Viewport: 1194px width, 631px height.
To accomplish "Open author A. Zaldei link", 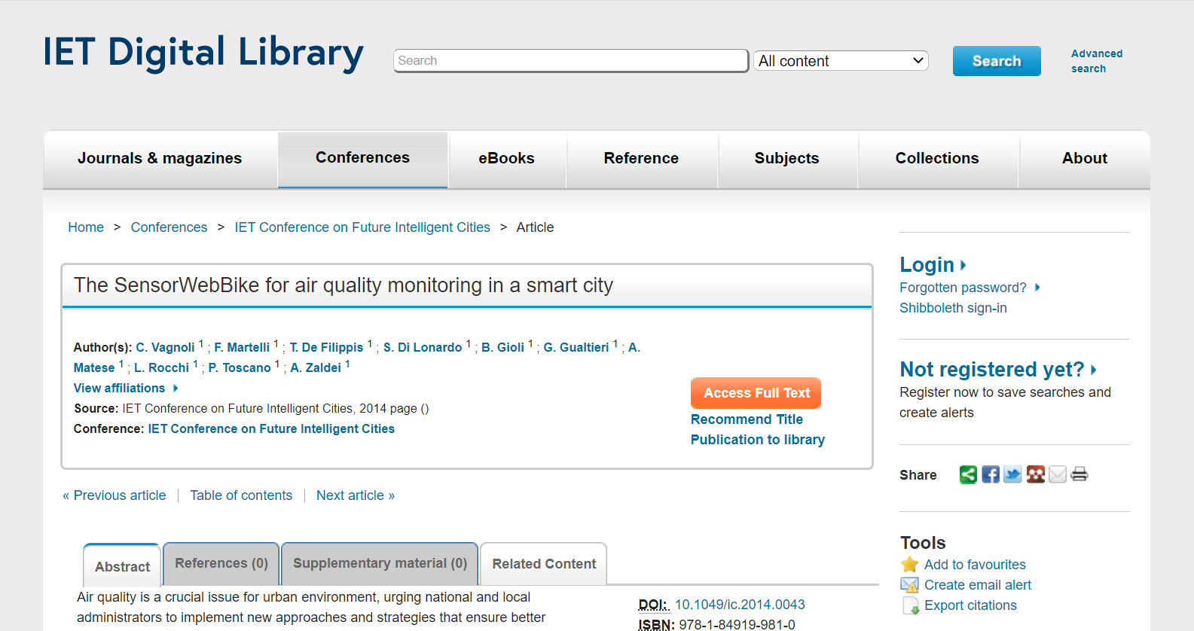I will tap(316, 367).
